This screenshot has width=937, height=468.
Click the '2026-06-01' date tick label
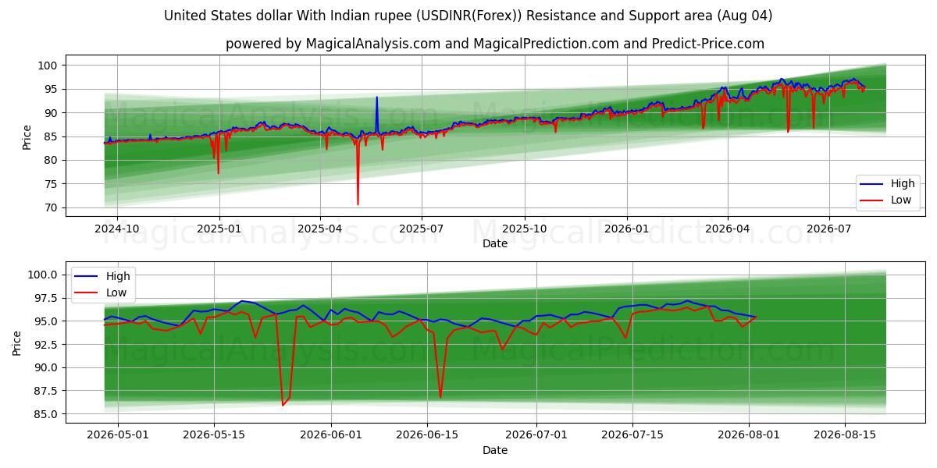point(330,435)
